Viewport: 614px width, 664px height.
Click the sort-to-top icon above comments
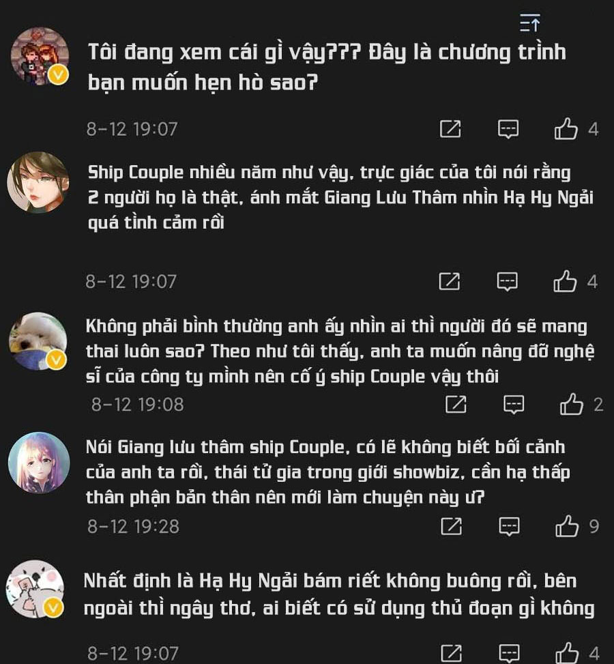point(529,23)
